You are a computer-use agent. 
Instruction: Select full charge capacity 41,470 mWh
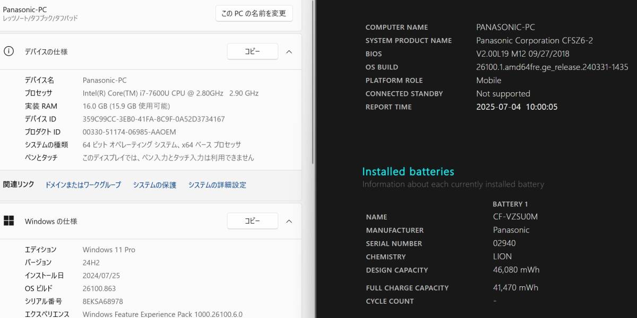515,288
